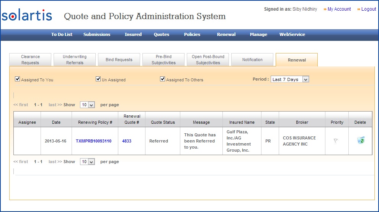This screenshot has height=212, width=379.
Task: Click the priority flag icon for TXMPRB10093110
Action: click(336, 141)
